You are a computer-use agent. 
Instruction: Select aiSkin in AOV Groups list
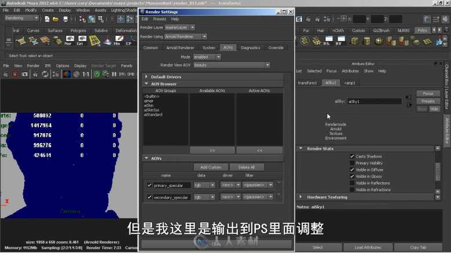coord(149,105)
